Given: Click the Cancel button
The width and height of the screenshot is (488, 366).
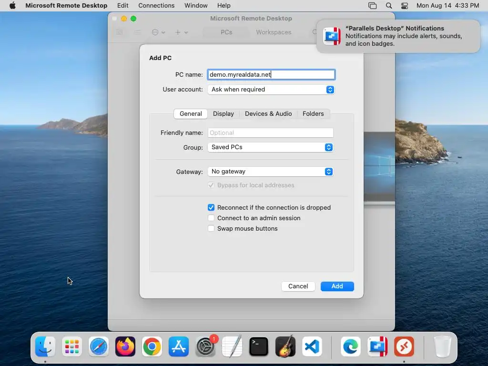Looking at the screenshot, I should point(298,286).
